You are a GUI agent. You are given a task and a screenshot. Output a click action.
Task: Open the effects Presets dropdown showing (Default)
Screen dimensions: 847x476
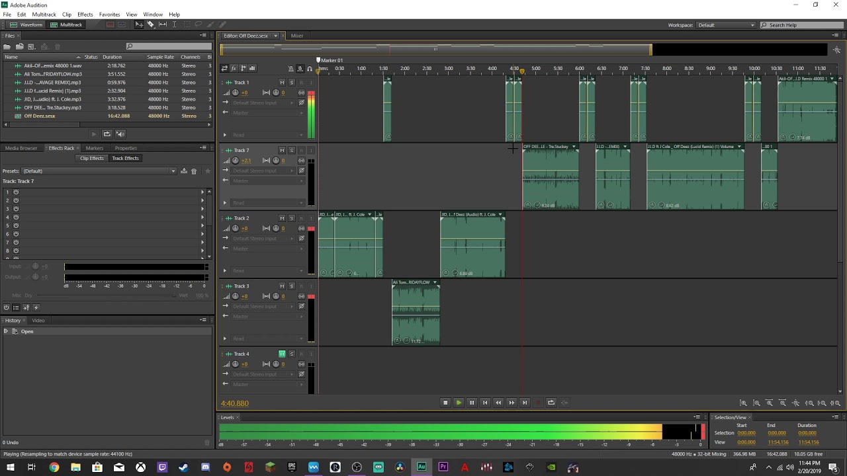point(99,171)
